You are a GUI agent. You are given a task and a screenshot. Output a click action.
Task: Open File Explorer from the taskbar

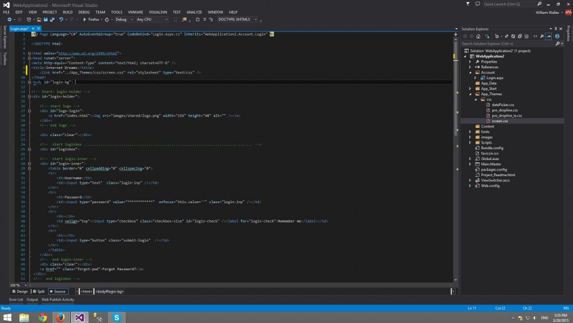point(24,317)
